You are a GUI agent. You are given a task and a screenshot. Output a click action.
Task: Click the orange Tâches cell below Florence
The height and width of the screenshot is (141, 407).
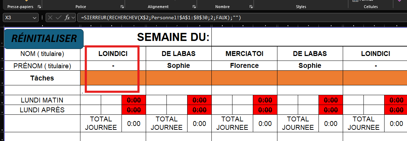coord(244,78)
